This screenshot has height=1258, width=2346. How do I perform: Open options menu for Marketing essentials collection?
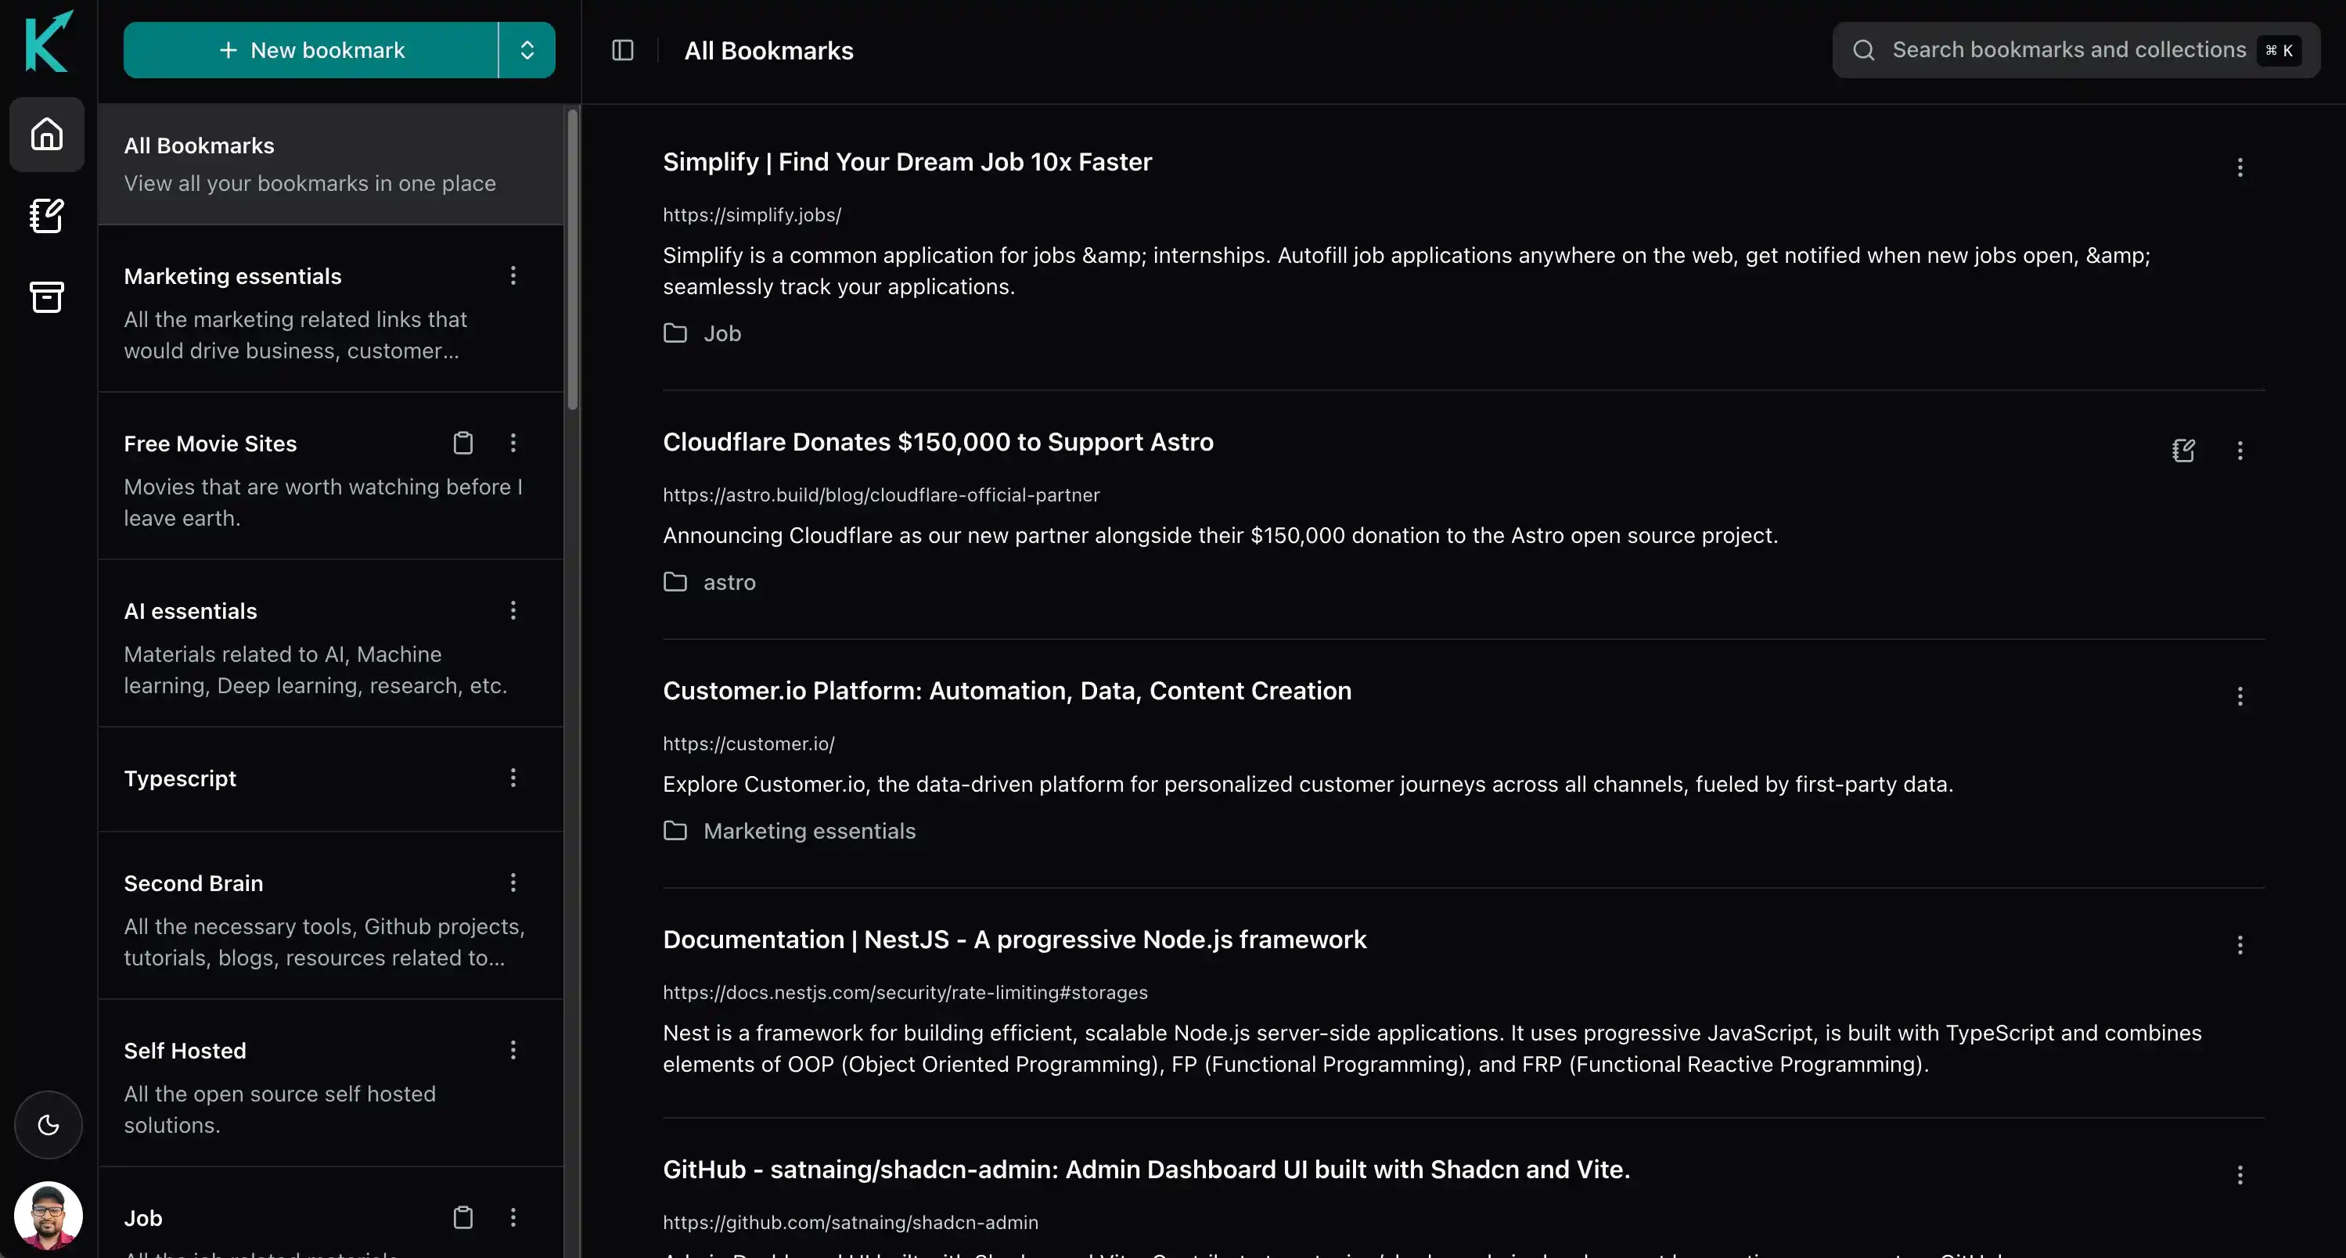513,276
